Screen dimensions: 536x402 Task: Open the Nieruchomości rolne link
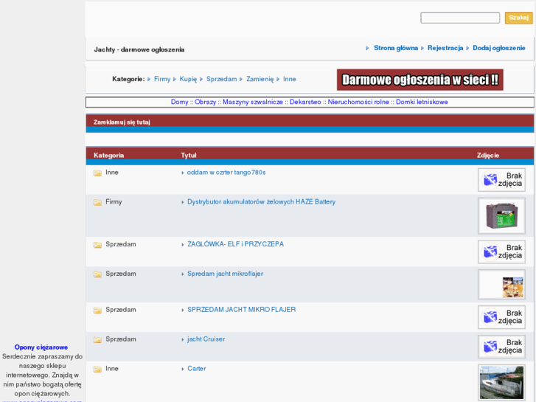click(358, 102)
